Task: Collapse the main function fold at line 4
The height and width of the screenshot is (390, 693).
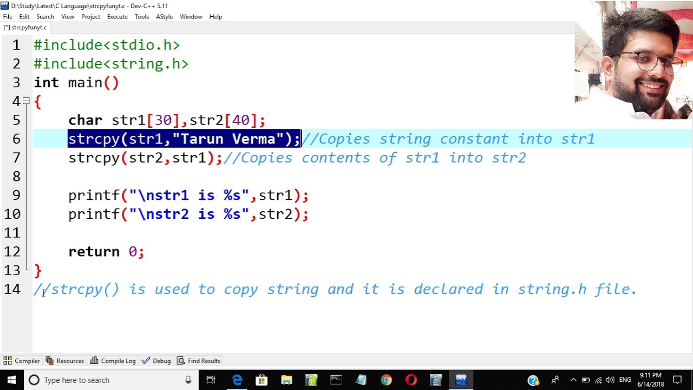Action: tap(26, 101)
